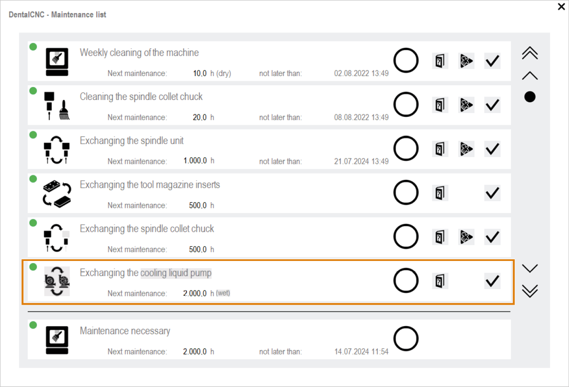
Task: Open help for Exchanging the tool magazine inserts
Action: pos(440,193)
